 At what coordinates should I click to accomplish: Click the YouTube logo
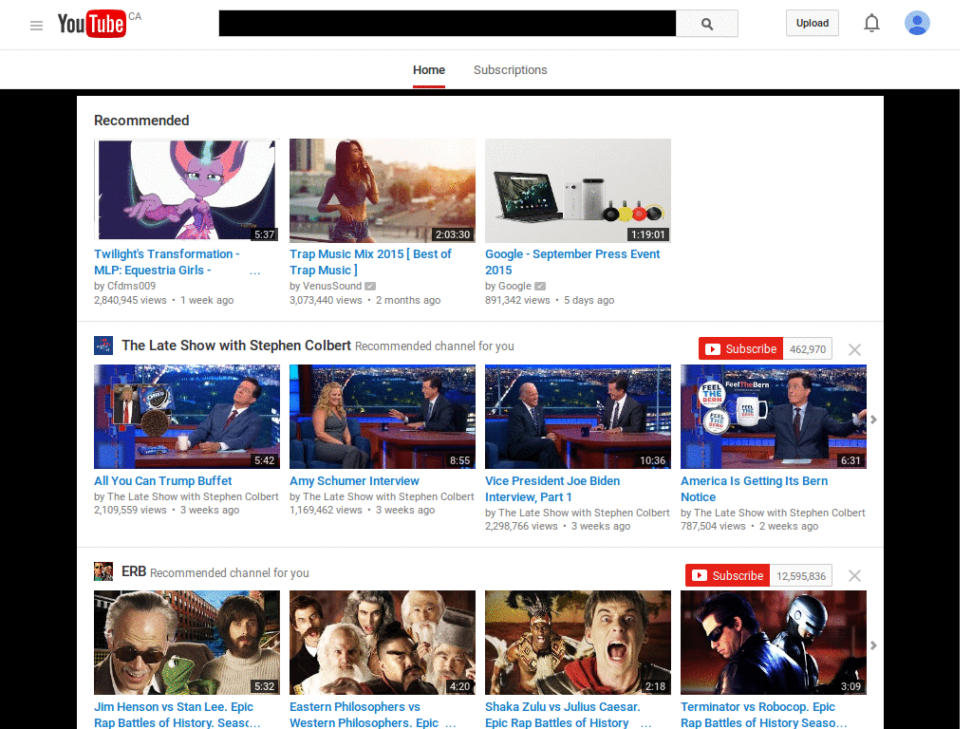(x=92, y=24)
